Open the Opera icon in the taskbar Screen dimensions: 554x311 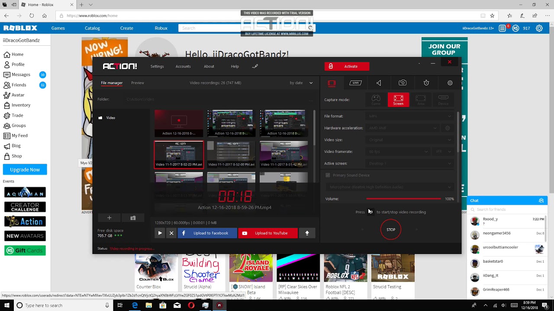point(191,305)
